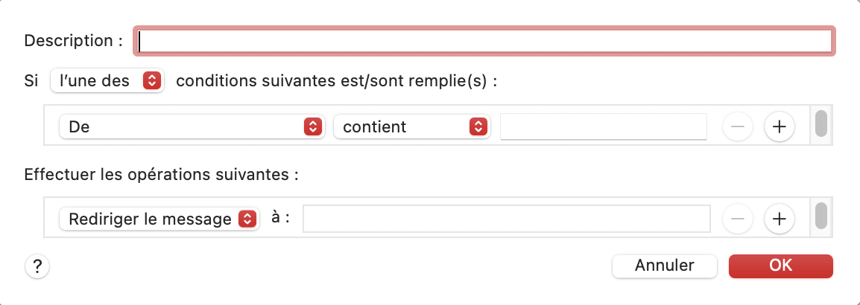Click the red chevron on "Rediriger le message"
Viewport: 860px width, 305px height.
pos(247,219)
